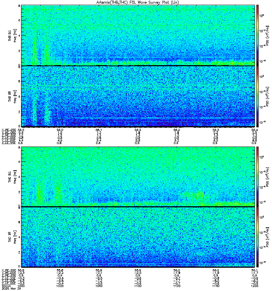
Task: Select the THB B-parallel spectrogram panel
Action: click(138, 96)
